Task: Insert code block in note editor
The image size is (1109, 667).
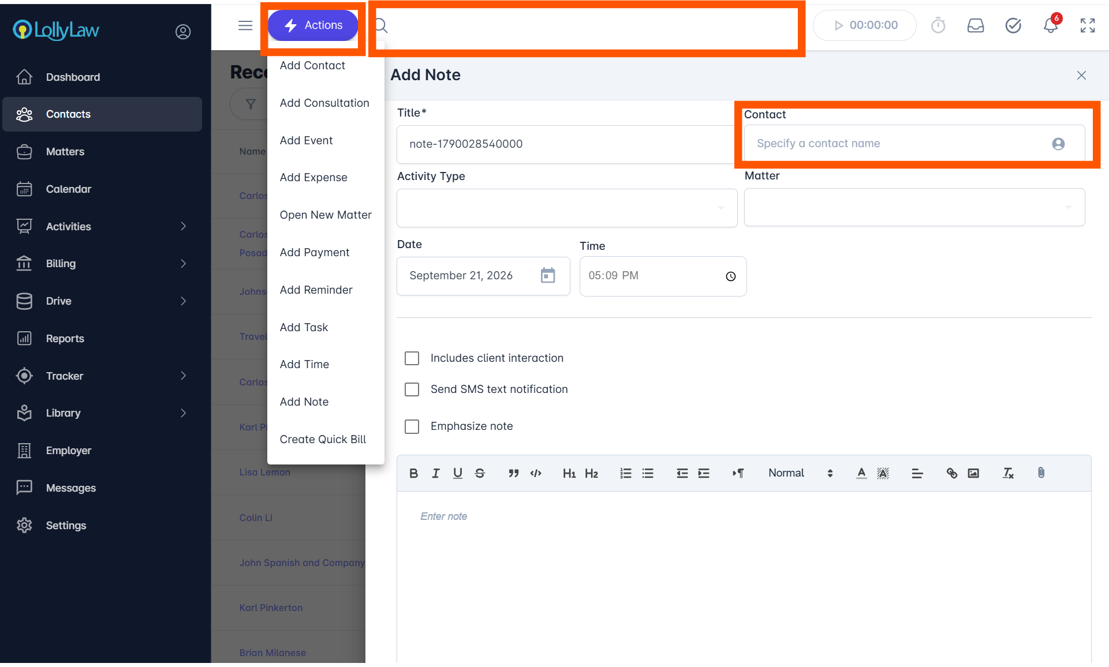Action: [x=536, y=473]
